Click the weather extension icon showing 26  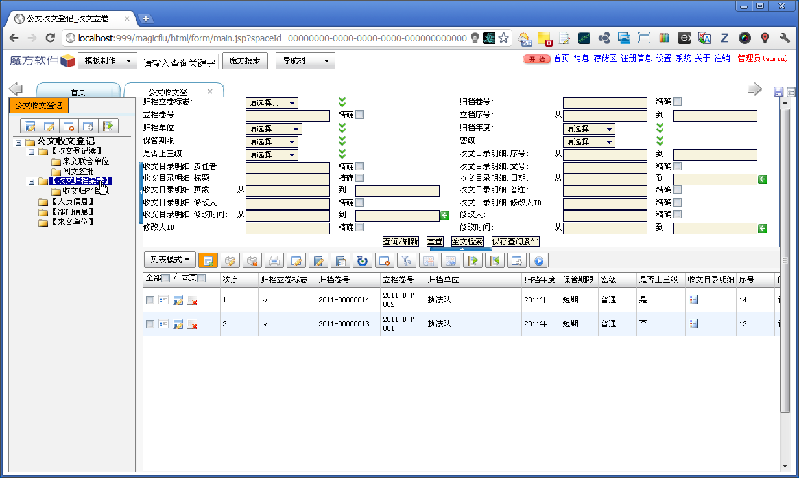[525, 38]
